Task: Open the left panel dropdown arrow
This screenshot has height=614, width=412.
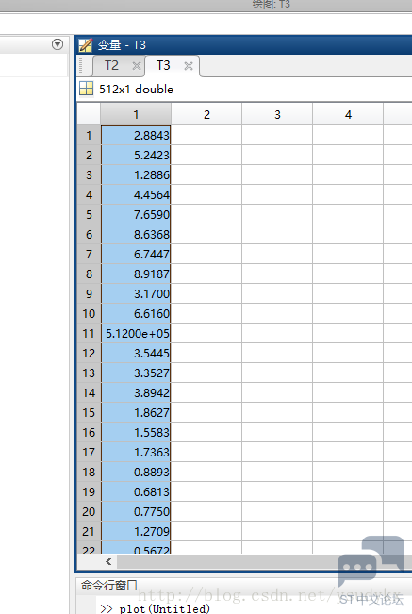Action: pyautogui.click(x=58, y=44)
